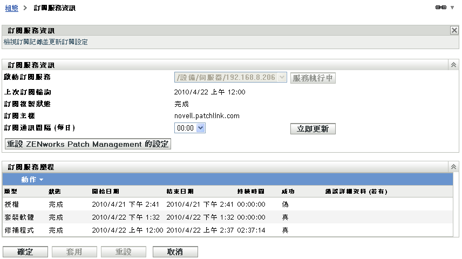Click the 開始日期 column header

point(105,192)
